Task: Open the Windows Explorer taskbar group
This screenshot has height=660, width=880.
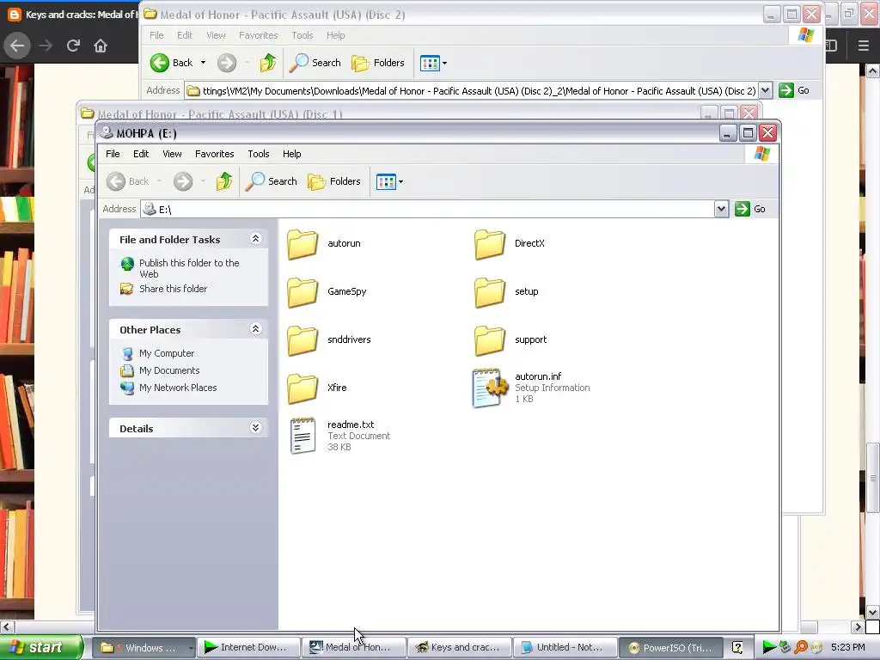Action: click(144, 647)
